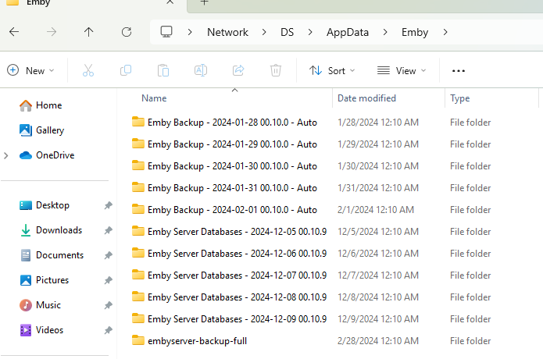This screenshot has width=543, height=359.
Task: Click the pin icon beside Pictures
Action: (109, 280)
